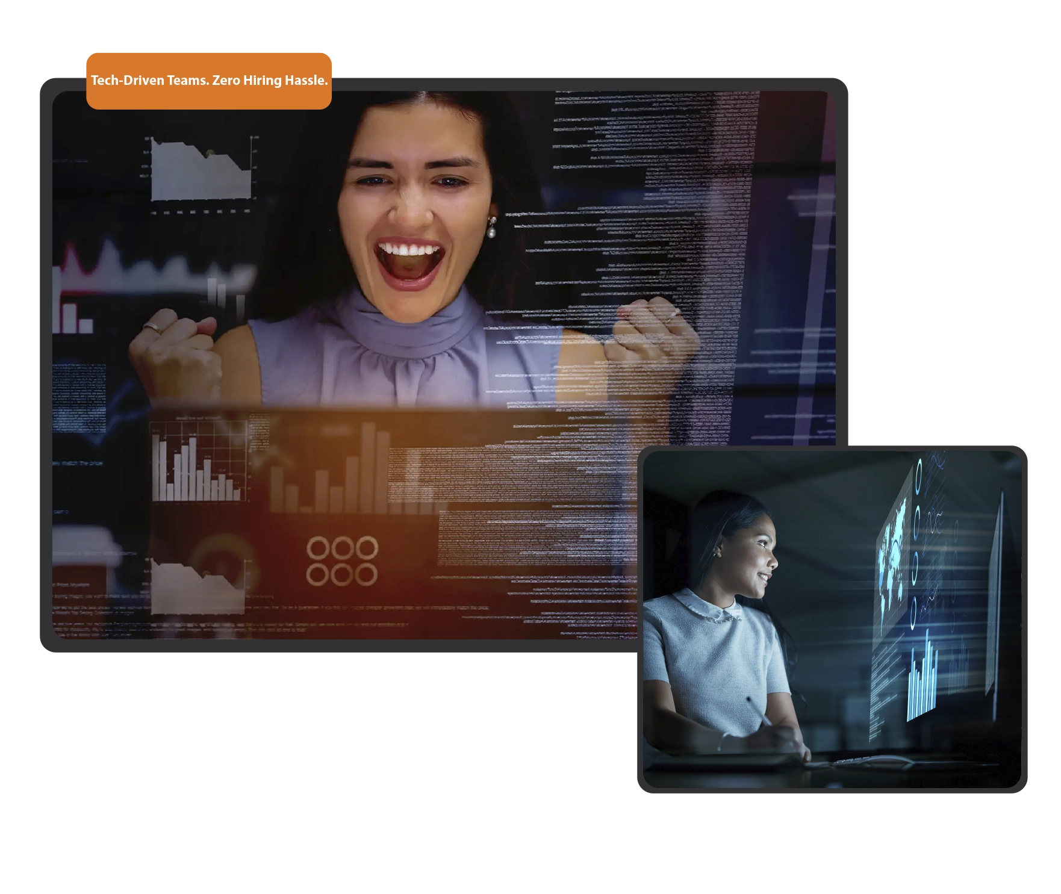This screenshot has height=894, width=1061.
Task: Click the area chart at top left
Action: point(201,172)
